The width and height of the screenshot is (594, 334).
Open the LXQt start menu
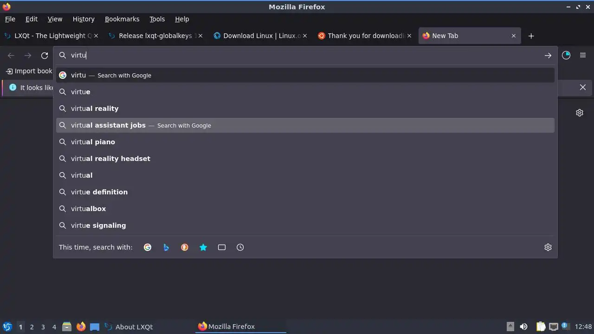pos(7,327)
